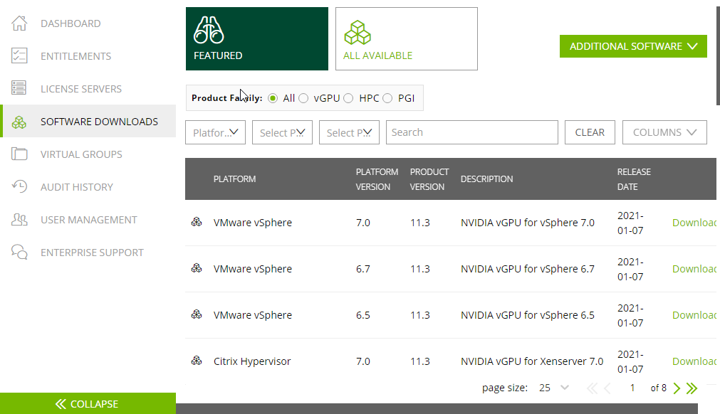Click the Search input field
The width and height of the screenshot is (720, 414).
(x=472, y=132)
